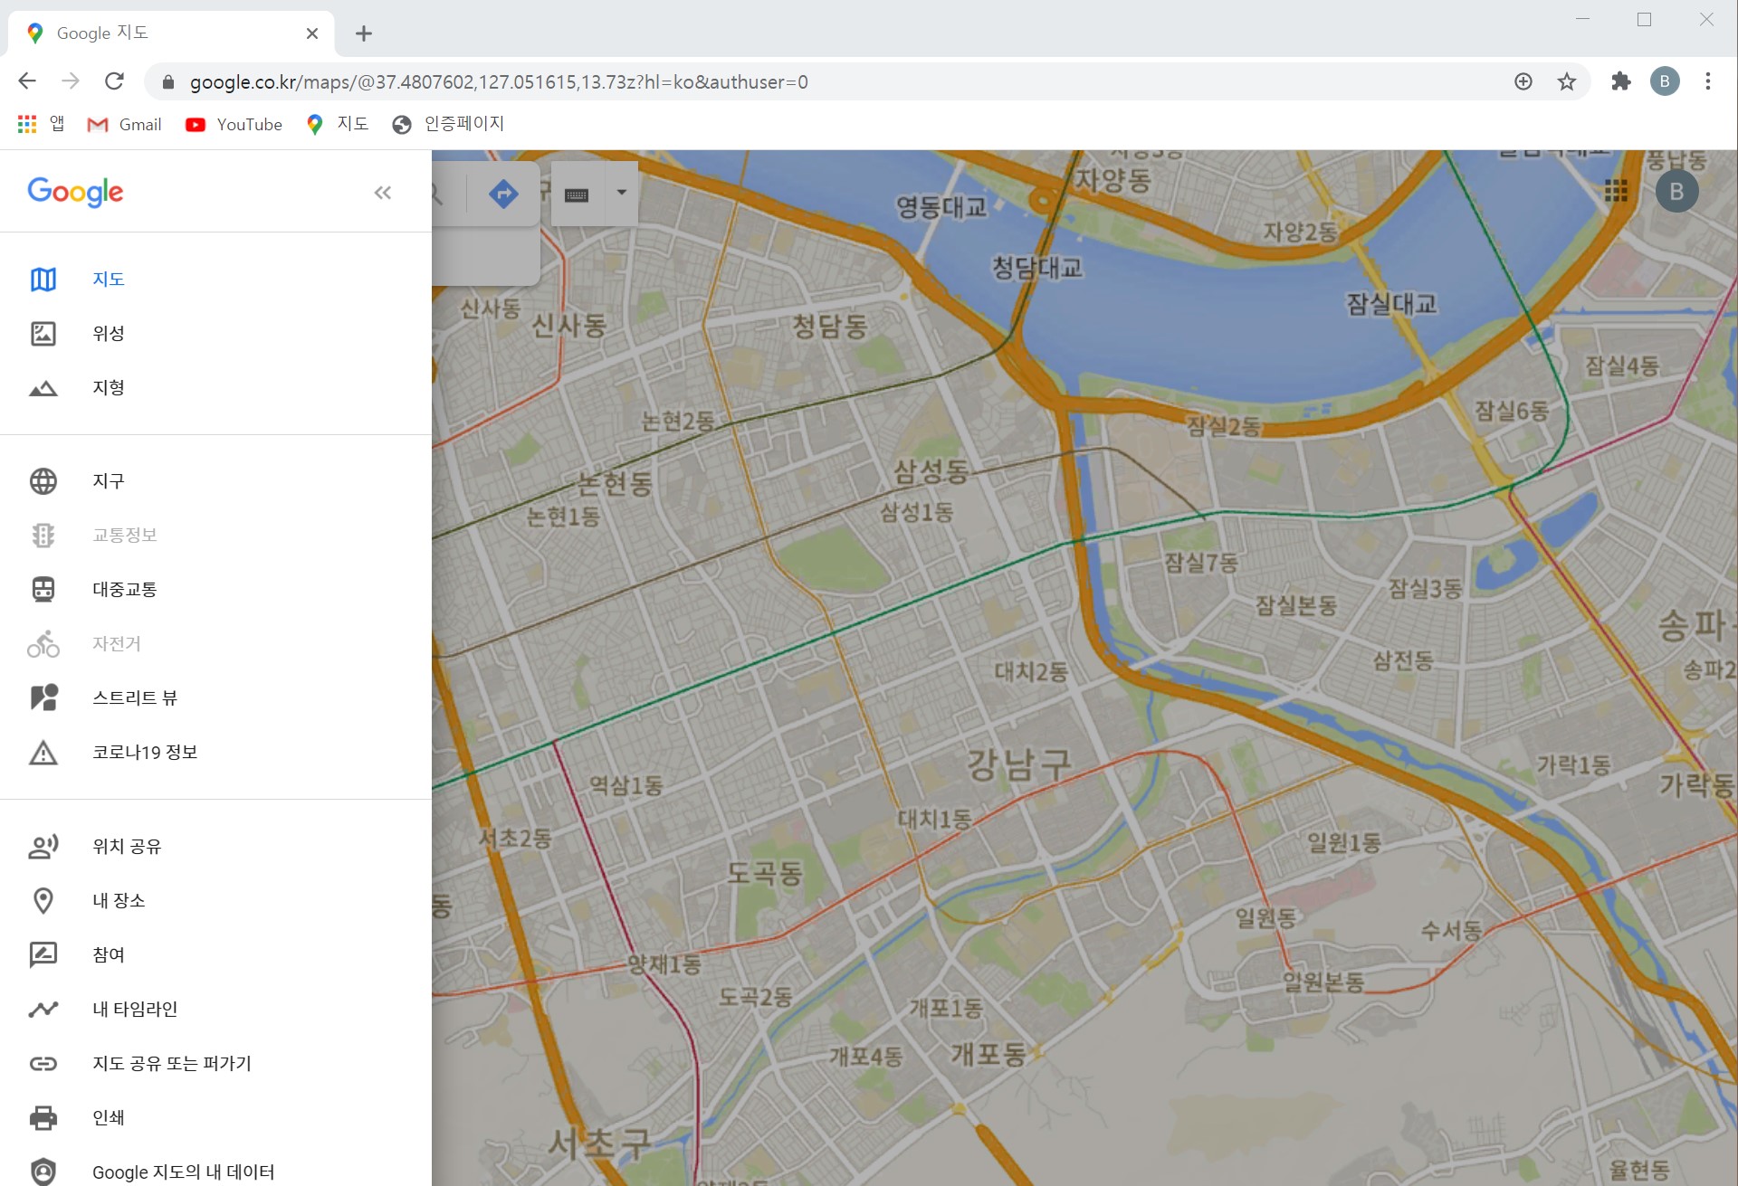Enable the 지구 globe view

click(43, 481)
